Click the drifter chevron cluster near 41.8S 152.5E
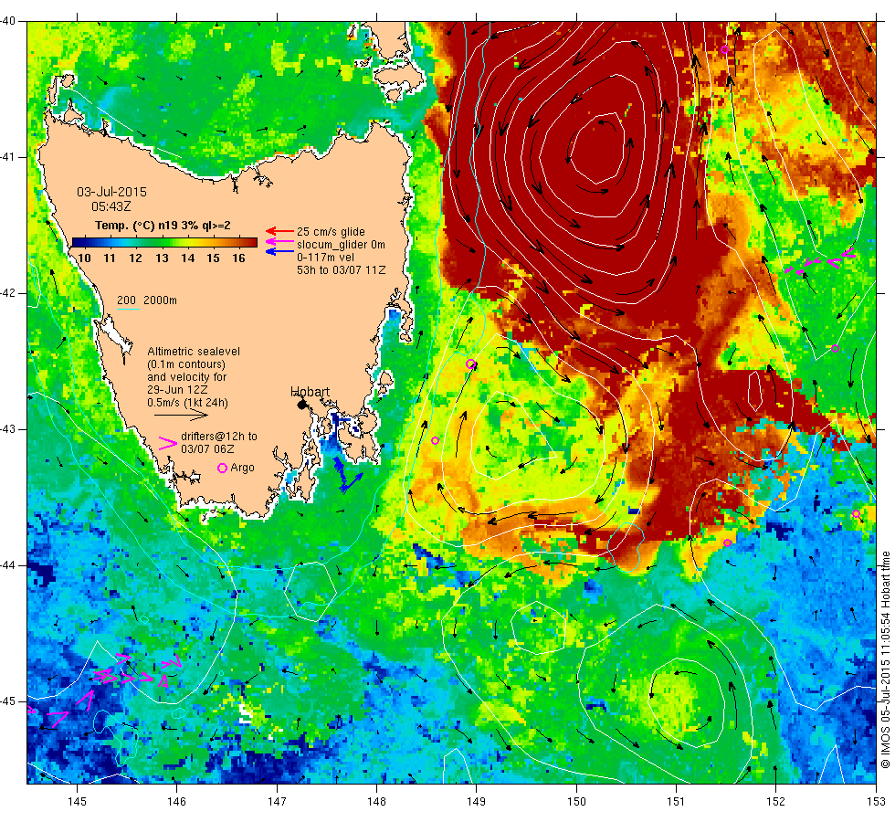This screenshot has width=895, height=822. pos(820,261)
